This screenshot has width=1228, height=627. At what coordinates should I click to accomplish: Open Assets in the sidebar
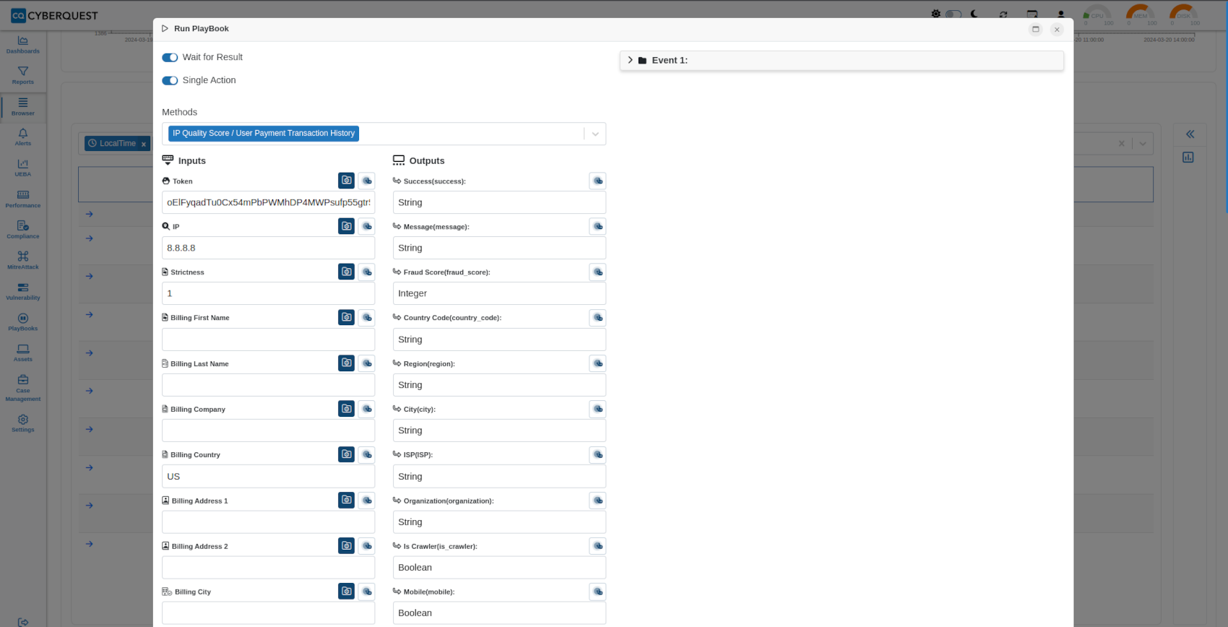tap(23, 353)
